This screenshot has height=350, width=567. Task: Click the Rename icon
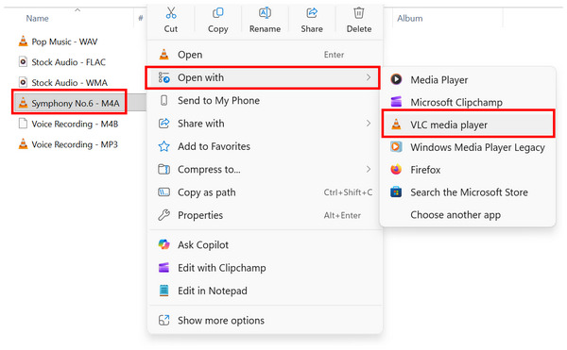point(265,13)
